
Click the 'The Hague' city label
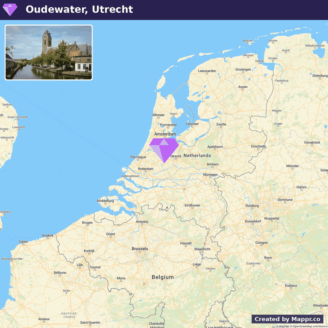tap(138, 157)
